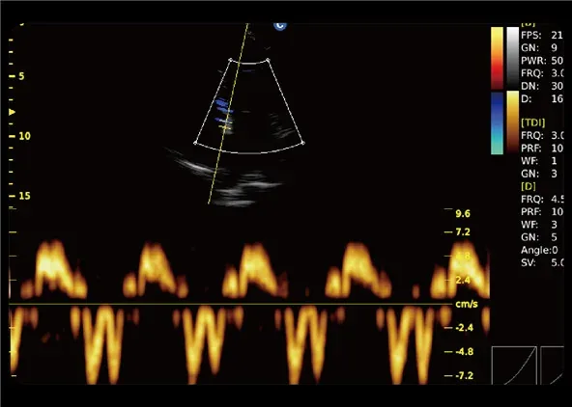Select the bottom-left corner handle of the ROI box
The height and width of the screenshot is (407, 572).
195,143
